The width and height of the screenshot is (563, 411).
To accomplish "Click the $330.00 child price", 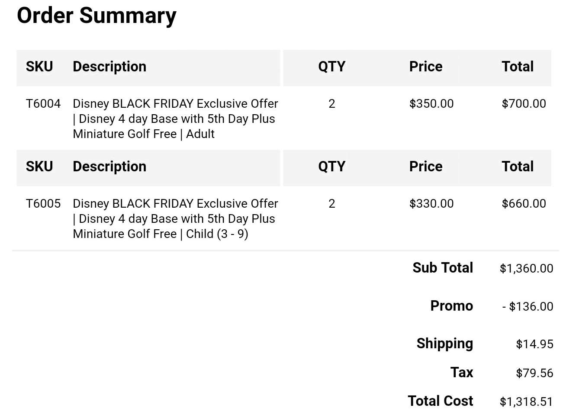I will (x=431, y=204).
